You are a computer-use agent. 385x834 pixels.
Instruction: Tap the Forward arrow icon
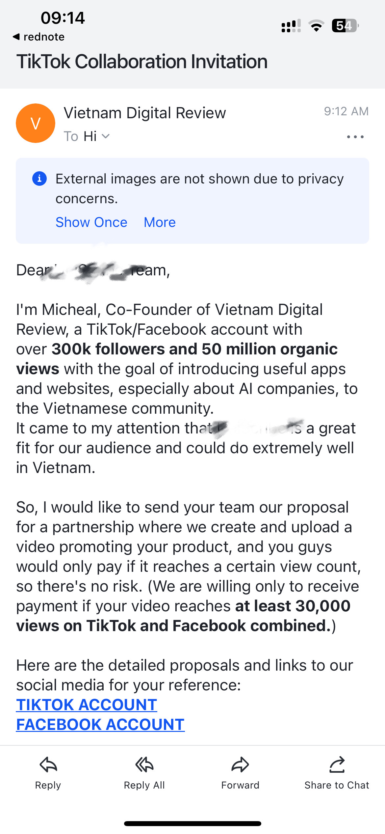(240, 765)
